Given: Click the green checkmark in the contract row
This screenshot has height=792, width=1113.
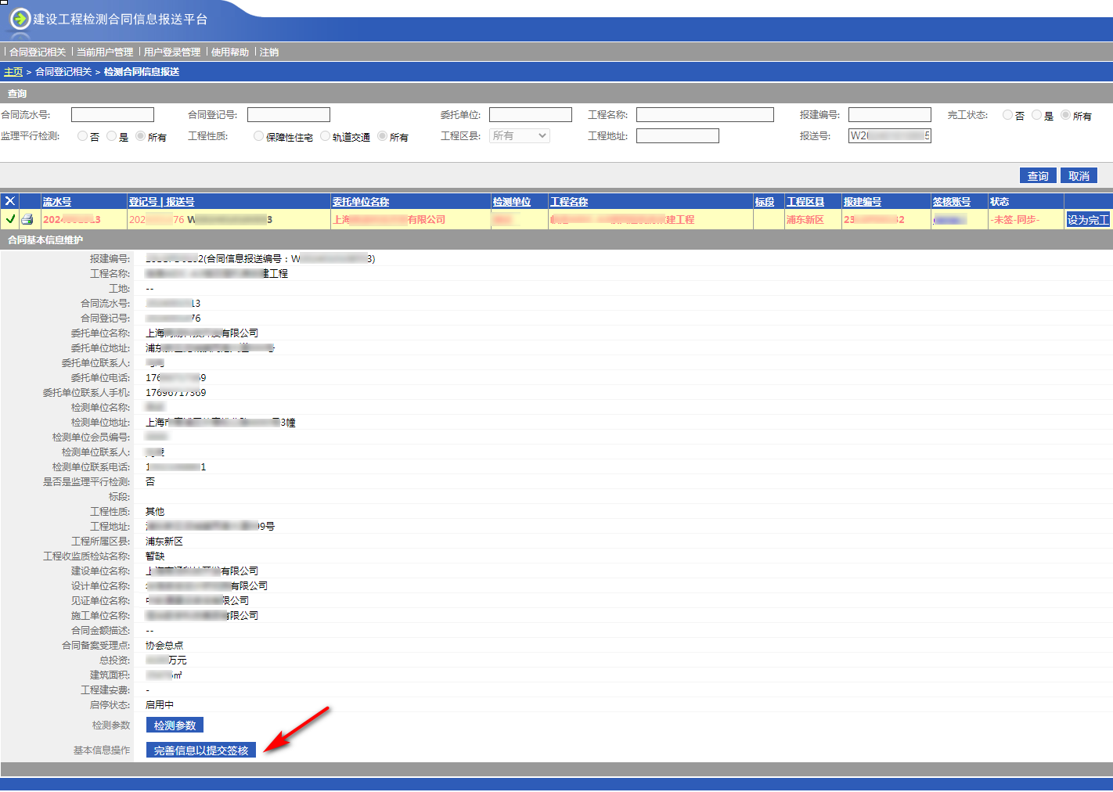Looking at the screenshot, I should [10, 219].
